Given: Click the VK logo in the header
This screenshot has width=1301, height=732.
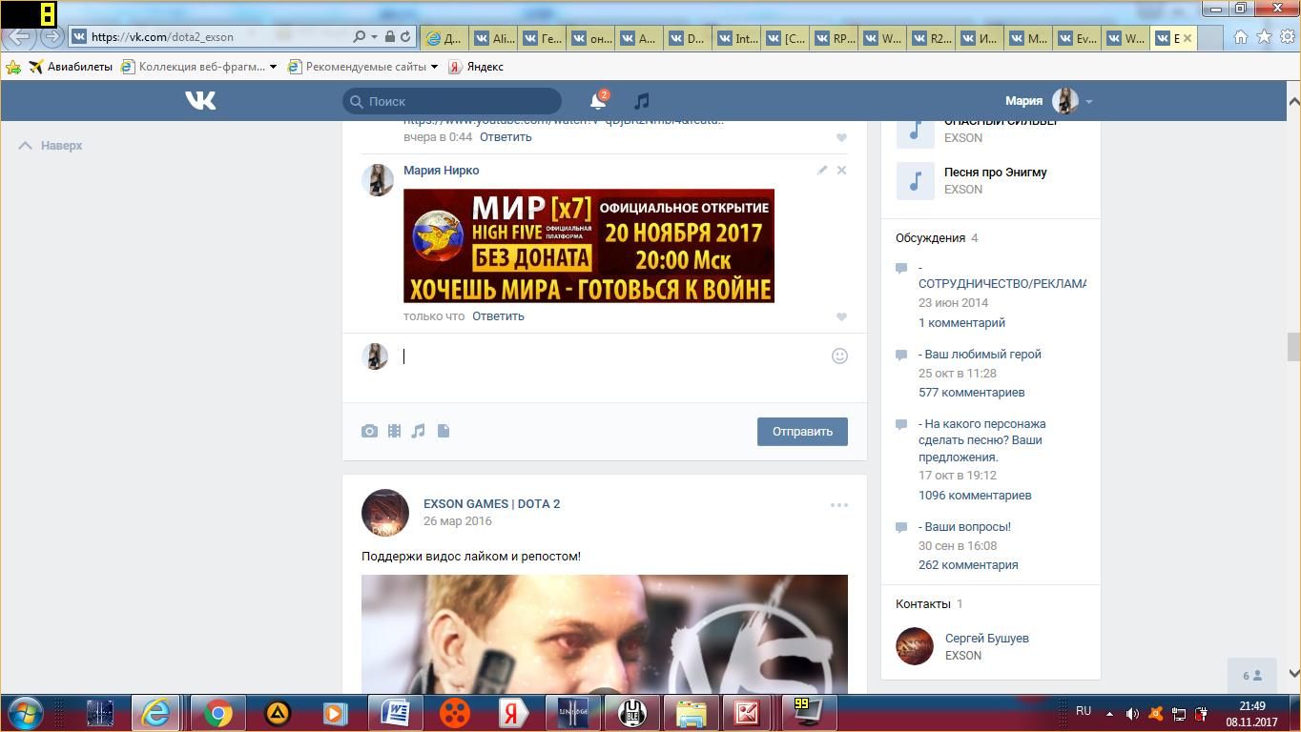Looking at the screenshot, I should [200, 100].
